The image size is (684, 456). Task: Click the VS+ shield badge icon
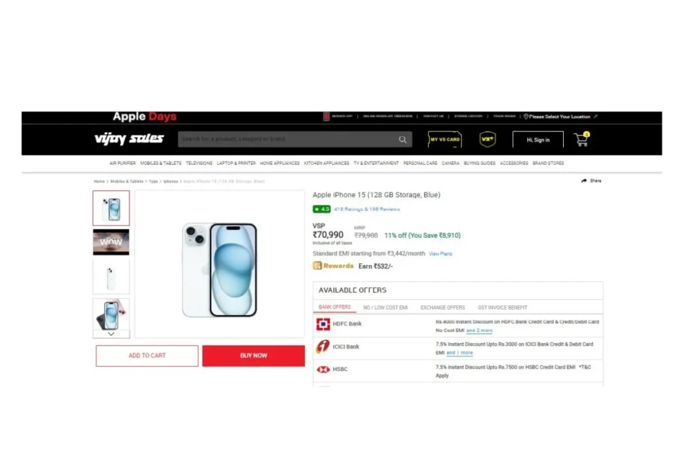pos(487,140)
